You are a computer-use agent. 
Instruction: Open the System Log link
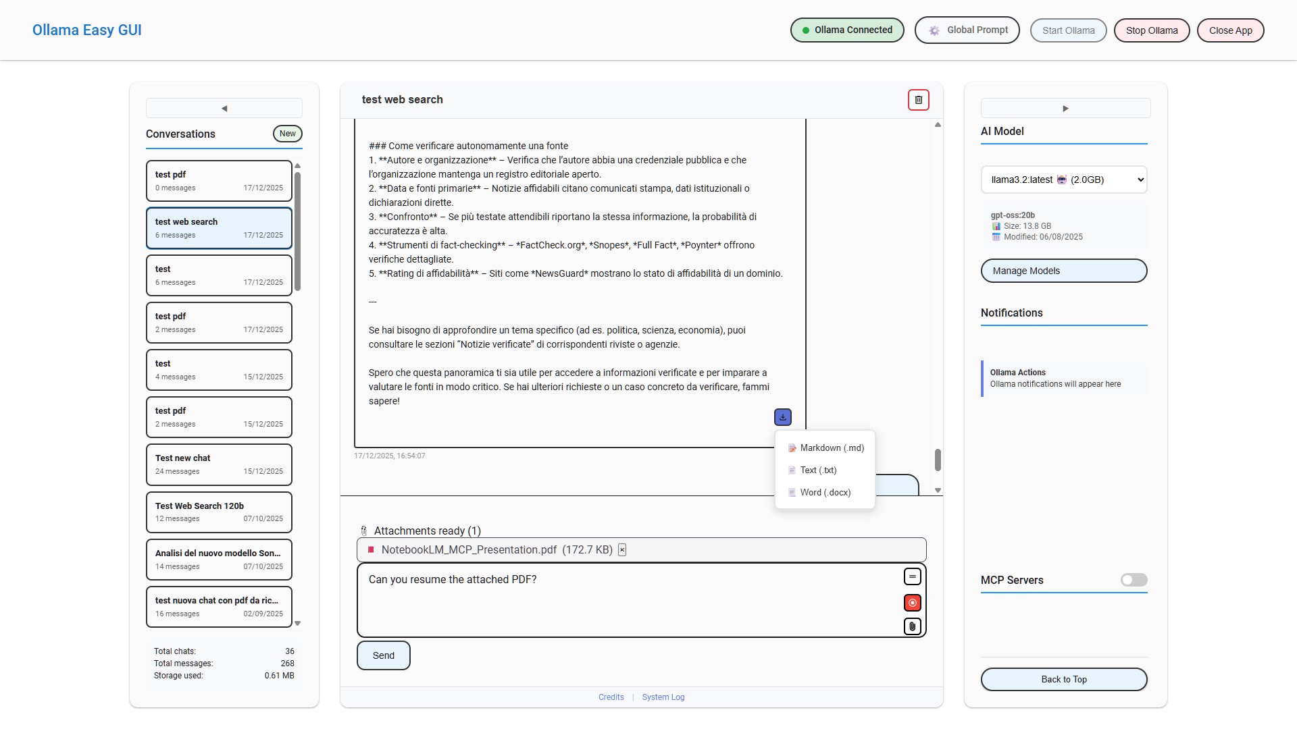(663, 697)
